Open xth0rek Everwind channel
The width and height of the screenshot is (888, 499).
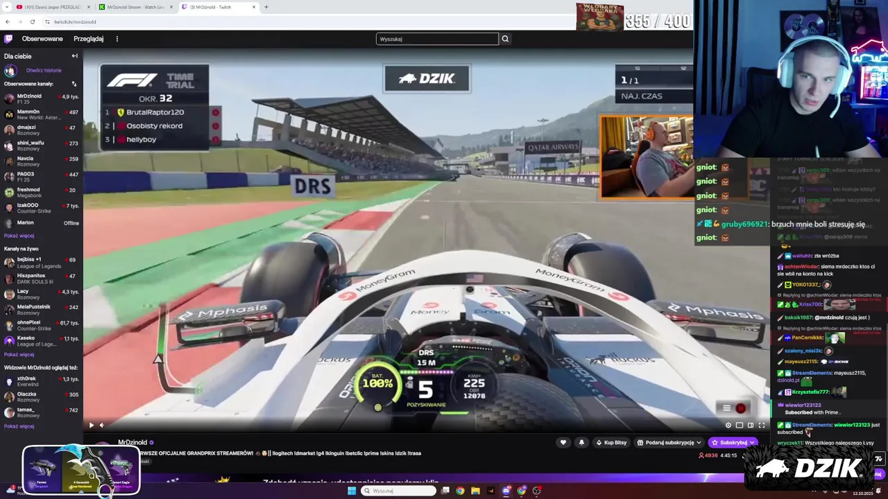coord(42,381)
